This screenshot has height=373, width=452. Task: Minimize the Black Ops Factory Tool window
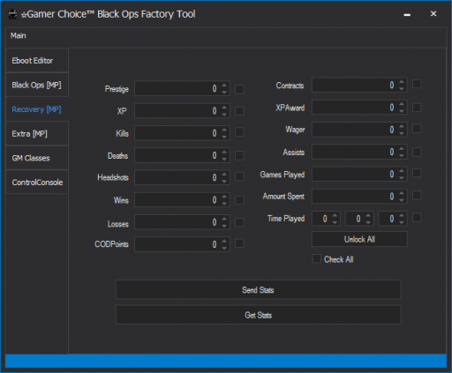pyautogui.click(x=407, y=14)
